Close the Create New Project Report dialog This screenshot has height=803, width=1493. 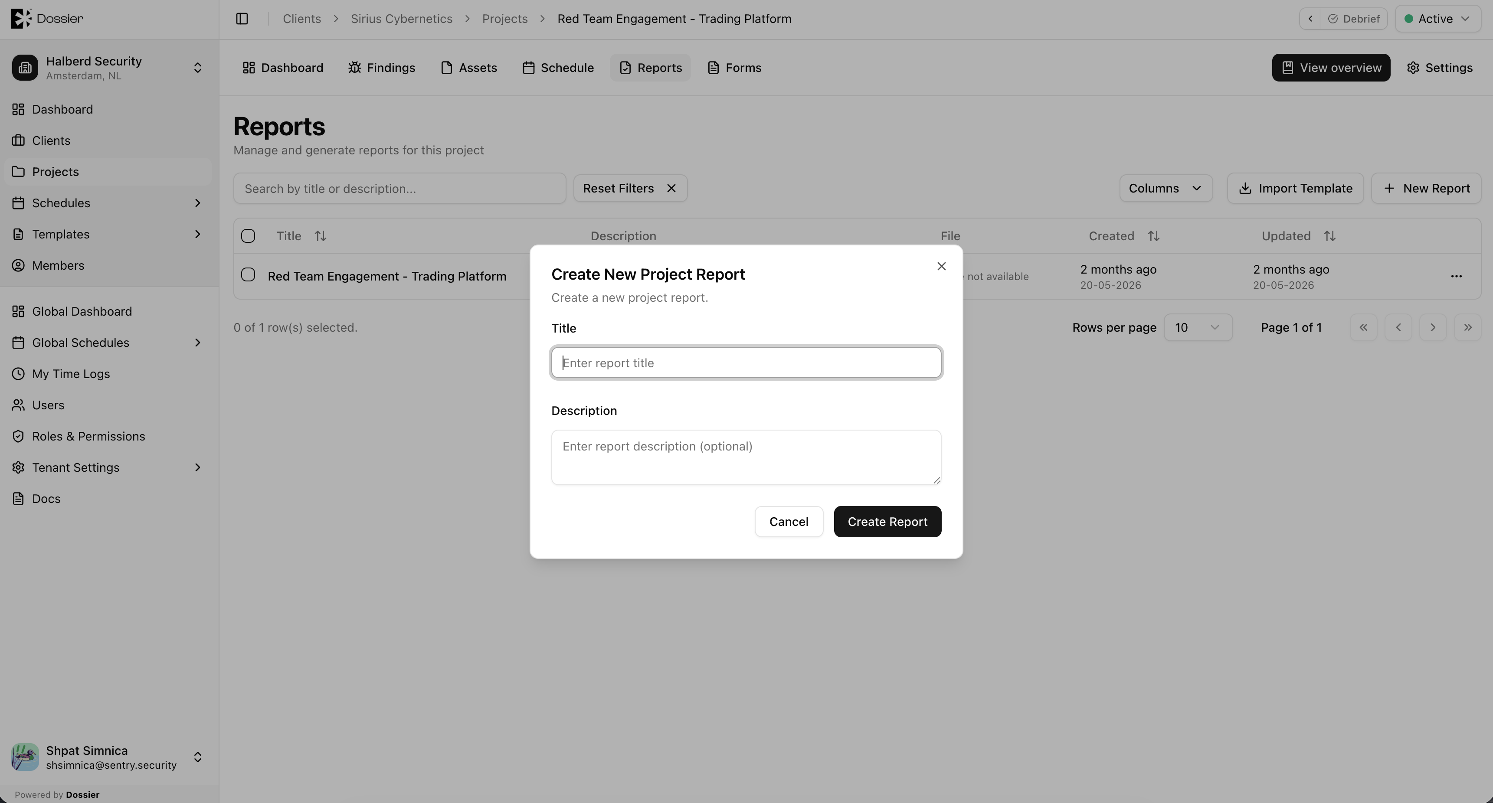pos(941,266)
